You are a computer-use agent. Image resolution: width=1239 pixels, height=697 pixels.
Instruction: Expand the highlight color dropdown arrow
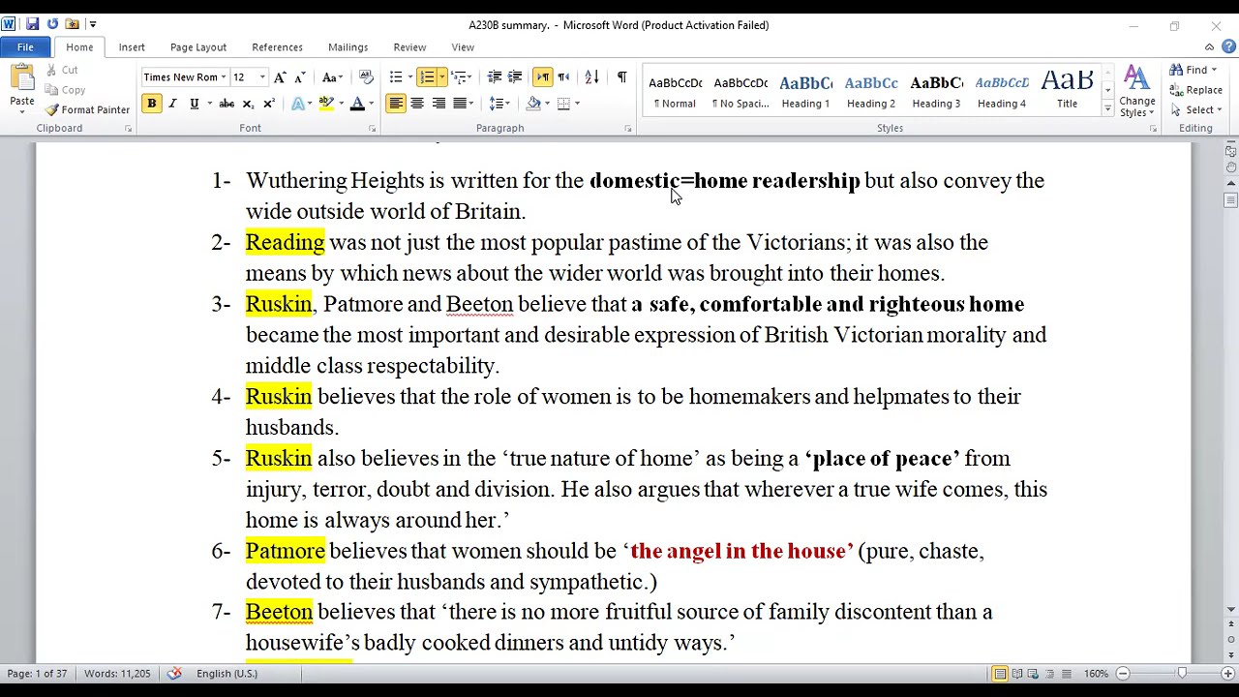[341, 104]
